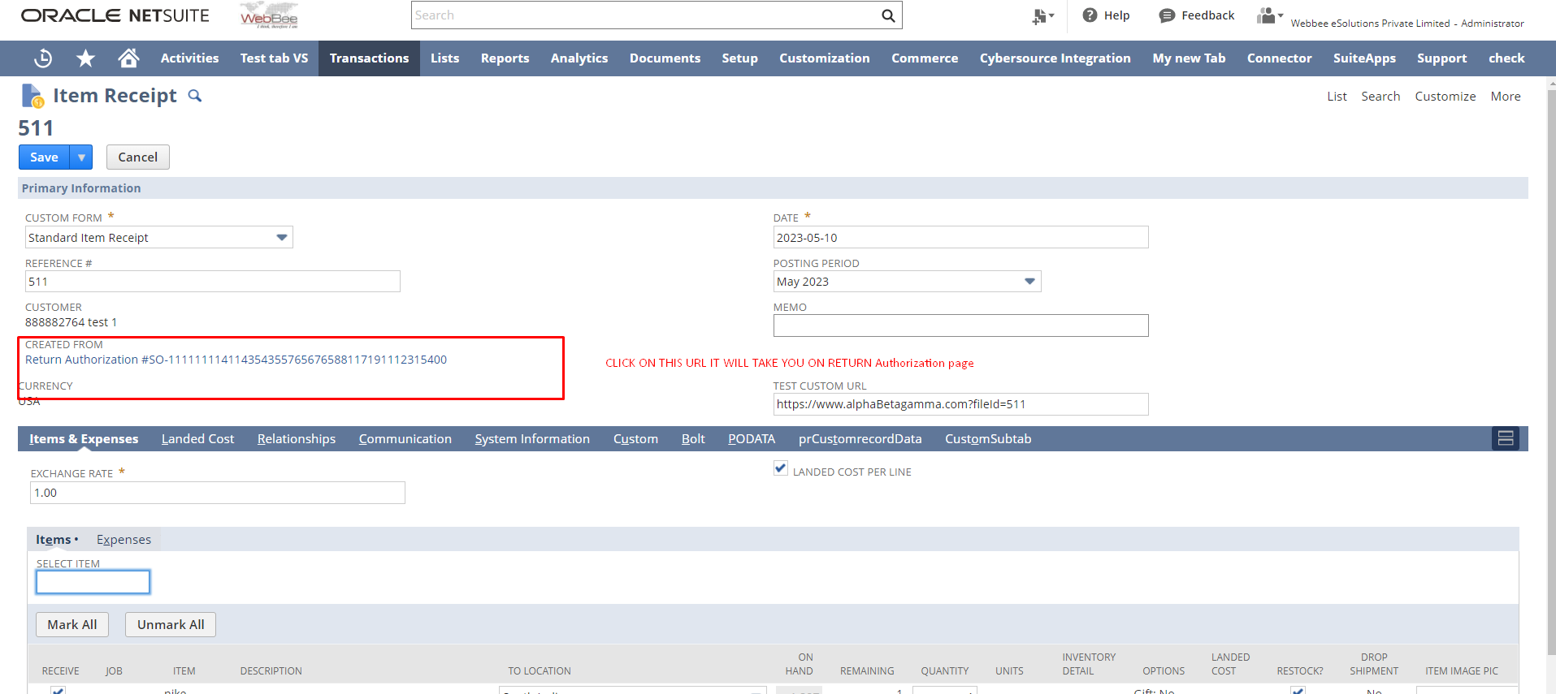The image size is (1556, 694).
Task: Open the Recent Records clock icon
Action: (x=43, y=58)
